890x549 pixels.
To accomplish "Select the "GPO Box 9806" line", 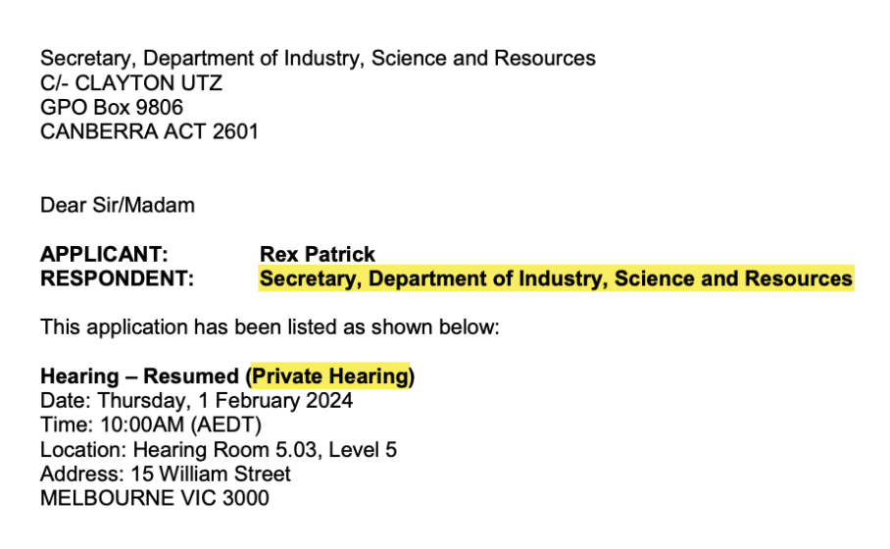I will point(112,107).
